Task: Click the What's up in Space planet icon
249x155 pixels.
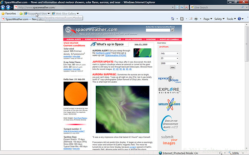Action: pos(94,44)
